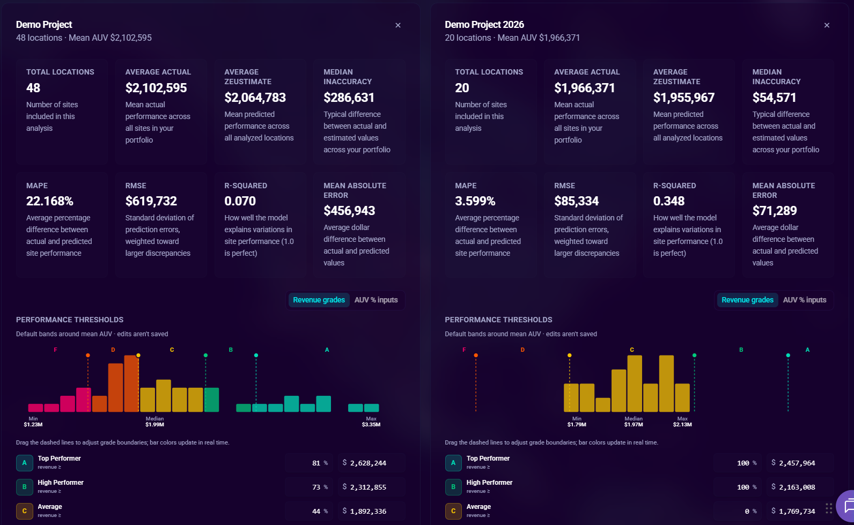854x525 pixels.
Task: Select Revenue grades in Demo Project 2026
Action: (747, 300)
